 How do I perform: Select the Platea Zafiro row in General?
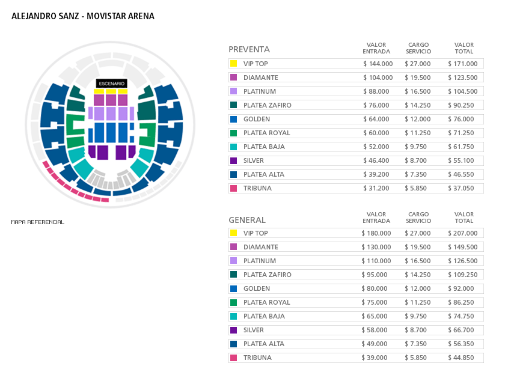point(356,275)
